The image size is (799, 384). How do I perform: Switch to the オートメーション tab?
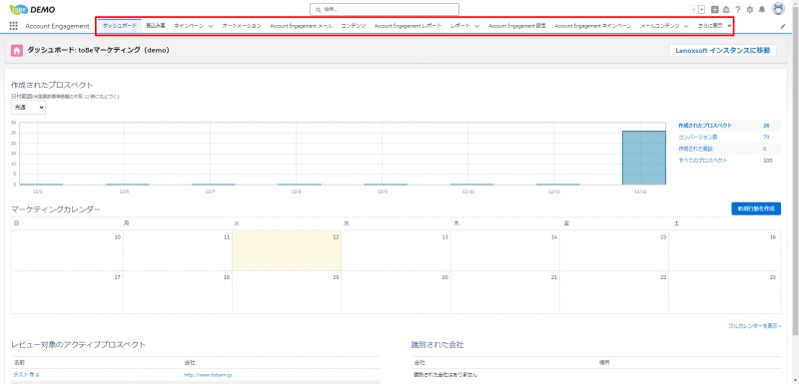[242, 25]
